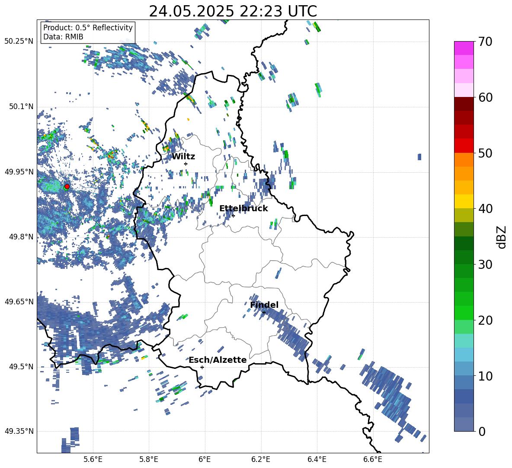Click the 6.4°E longitude label
The width and height of the screenshot is (512, 468).
tap(317, 459)
